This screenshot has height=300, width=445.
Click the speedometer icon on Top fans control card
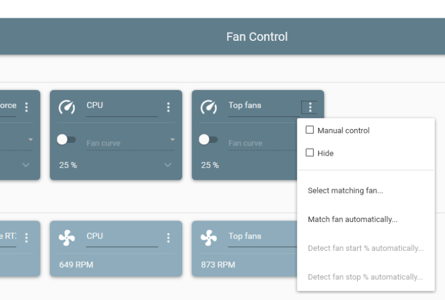coord(208,107)
